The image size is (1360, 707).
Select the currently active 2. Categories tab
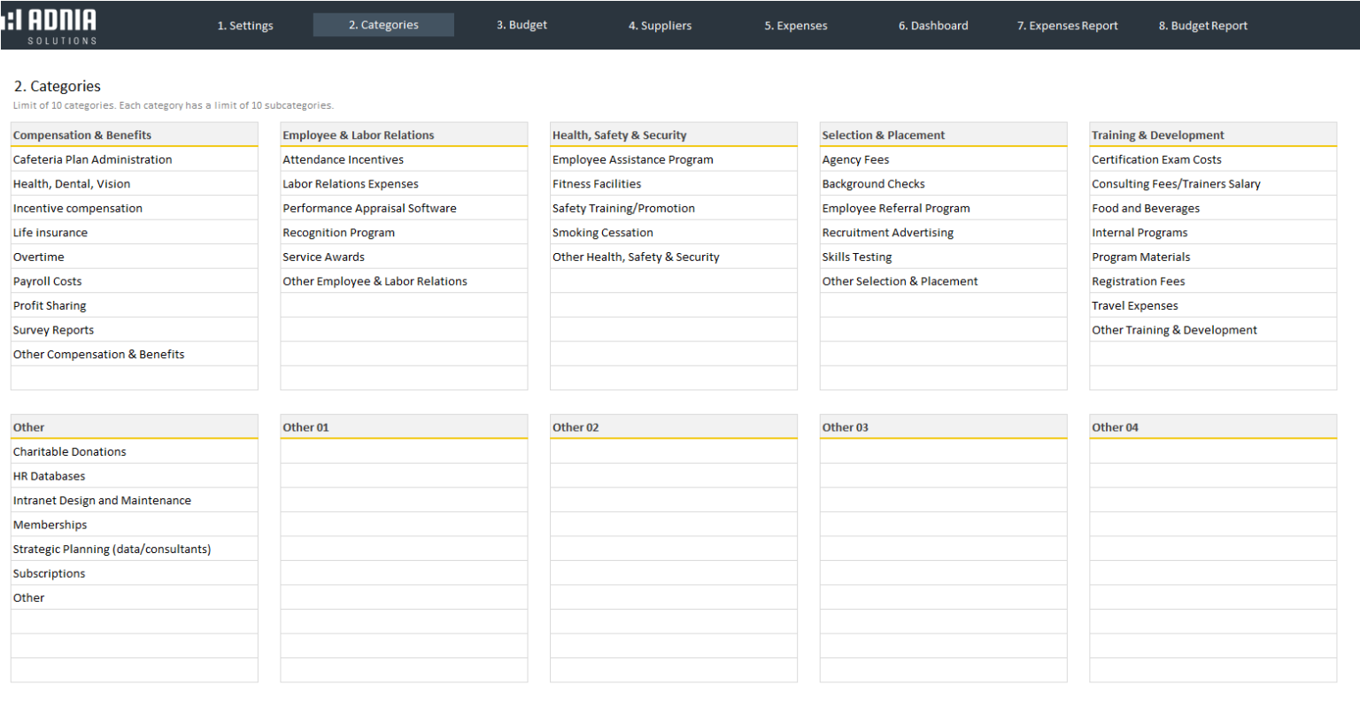pos(382,25)
